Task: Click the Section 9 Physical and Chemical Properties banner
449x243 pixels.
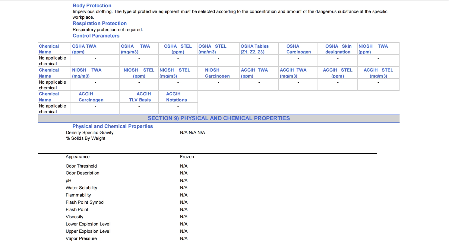Action: tap(219, 118)
